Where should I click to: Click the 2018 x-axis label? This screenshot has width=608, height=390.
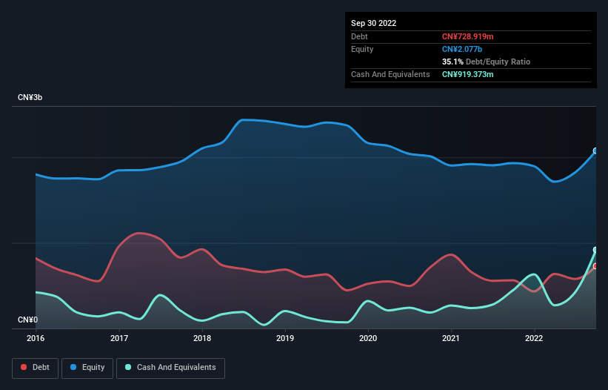201,339
